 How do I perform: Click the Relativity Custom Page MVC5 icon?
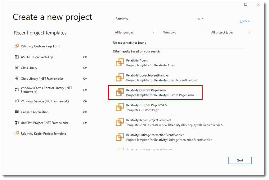click(120, 107)
